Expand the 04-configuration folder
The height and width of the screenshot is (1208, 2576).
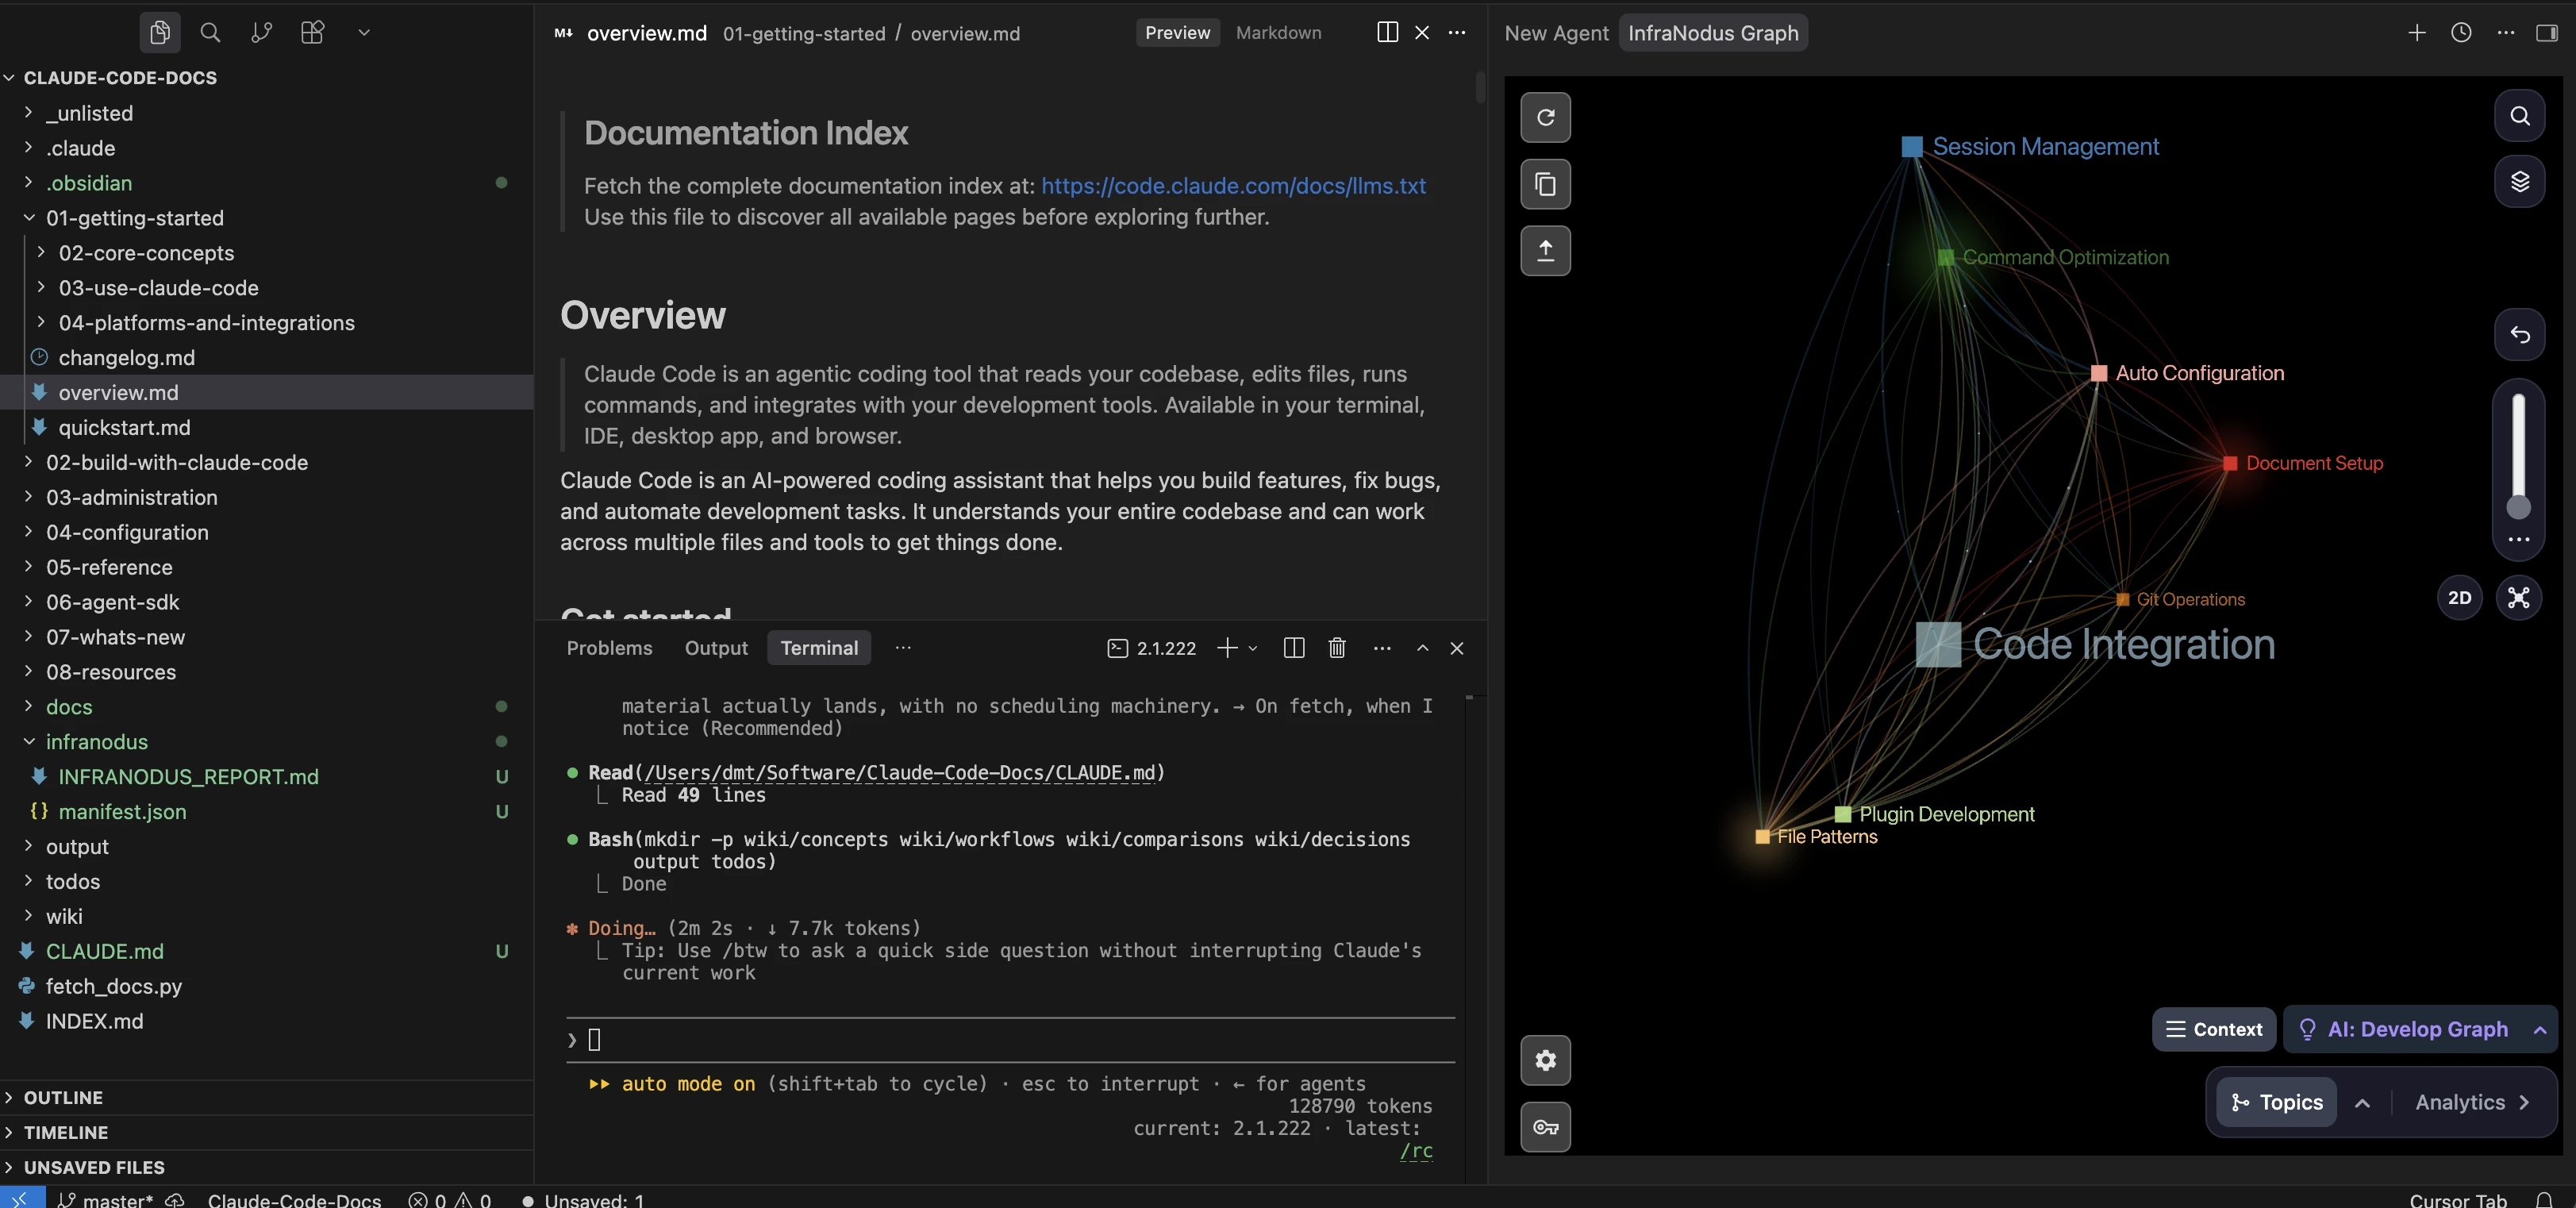(127, 532)
